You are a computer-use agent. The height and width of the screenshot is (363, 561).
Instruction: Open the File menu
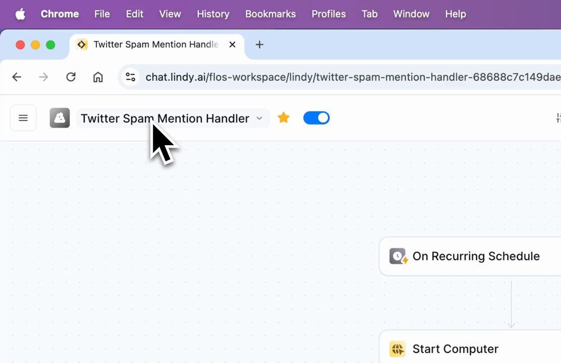point(102,14)
